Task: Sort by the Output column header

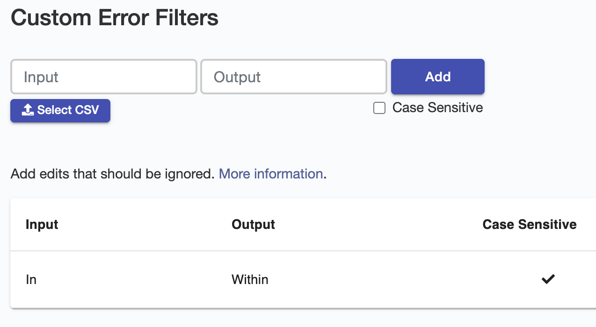Action: click(253, 224)
